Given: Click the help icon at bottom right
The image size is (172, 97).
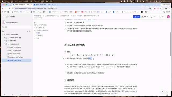Looking at the screenshot, I should click(x=166, y=91).
